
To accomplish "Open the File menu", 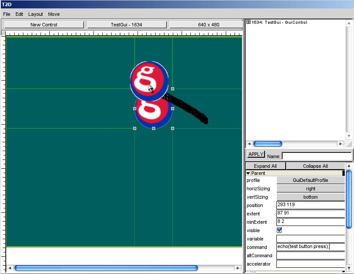I will tap(7, 14).
